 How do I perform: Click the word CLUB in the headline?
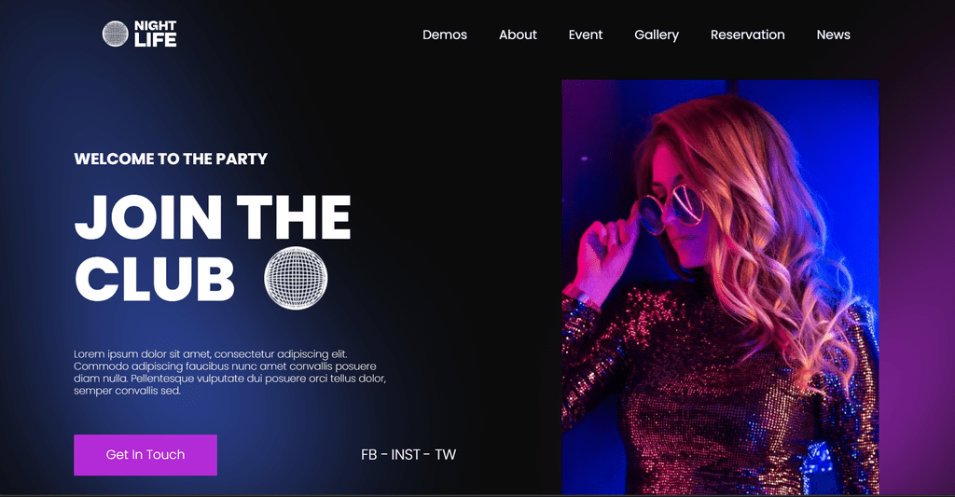(x=154, y=279)
